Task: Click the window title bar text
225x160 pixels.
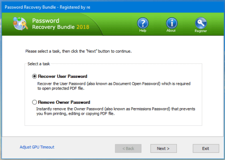Action: click(x=47, y=7)
